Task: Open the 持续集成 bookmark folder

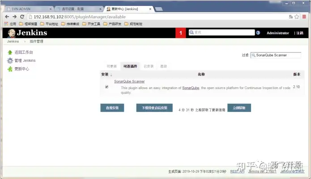Action: [70, 24]
